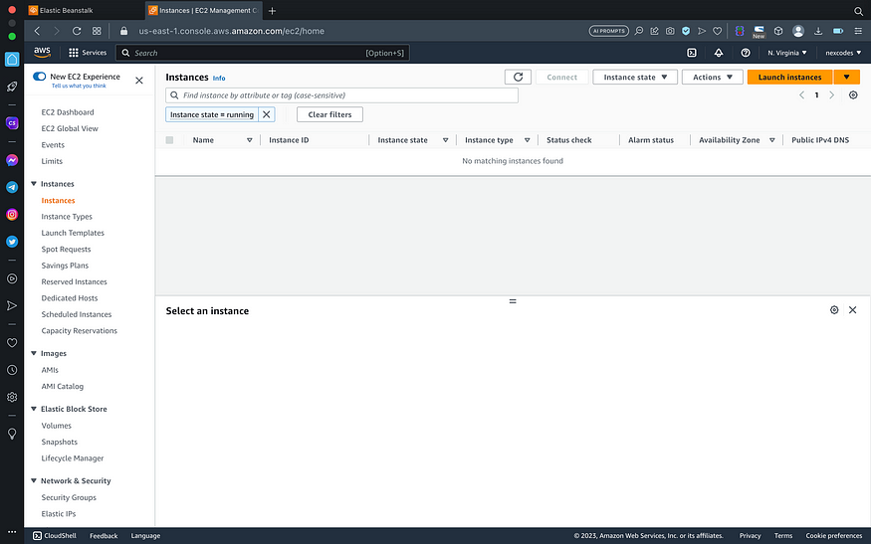Screen dimensions: 871x544
Task: Toggle the New EC2 Experience switch
Action: click(x=40, y=76)
